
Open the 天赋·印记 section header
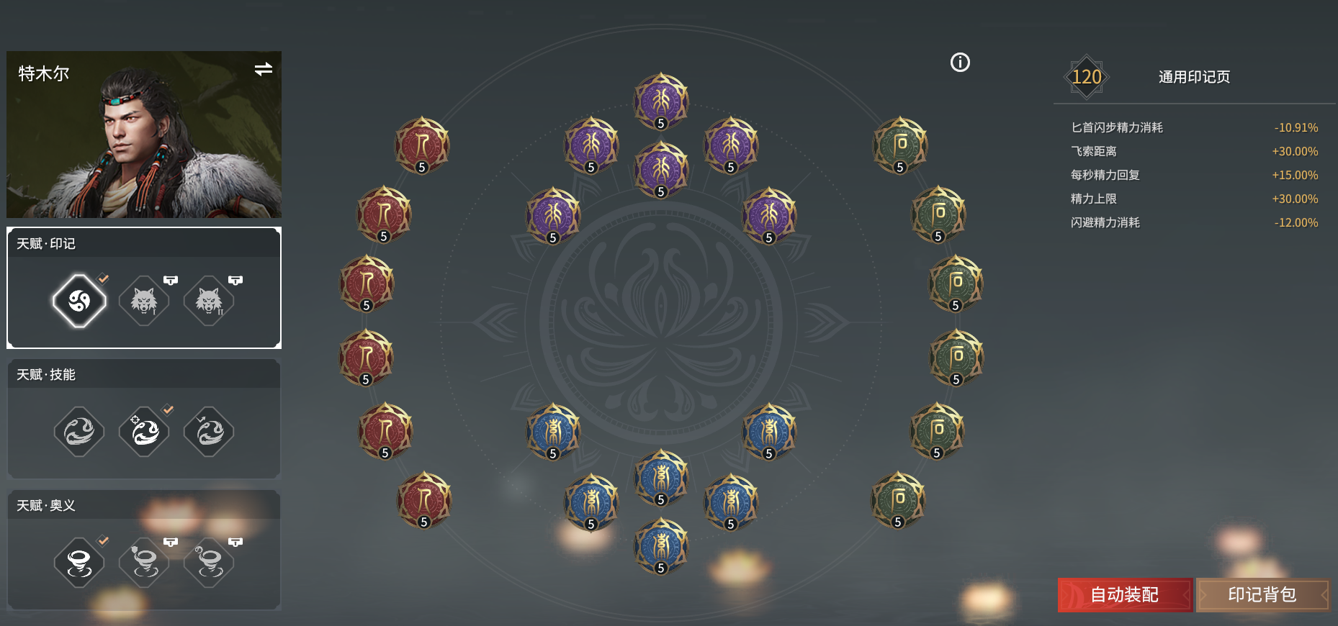pos(144,243)
